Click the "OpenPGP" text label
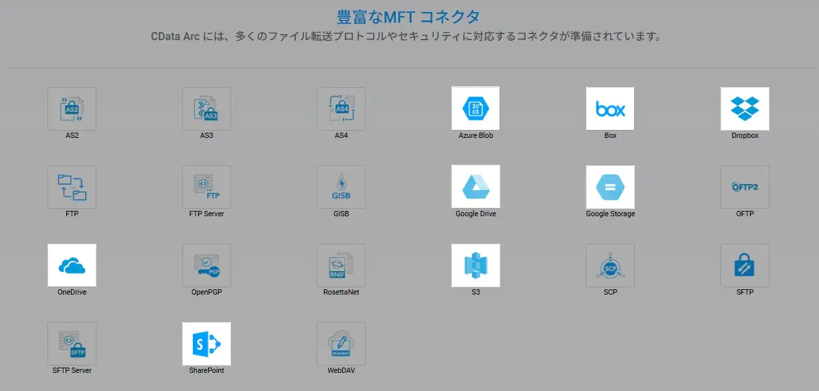Viewport: 819px width, 391px height. click(x=206, y=292)
